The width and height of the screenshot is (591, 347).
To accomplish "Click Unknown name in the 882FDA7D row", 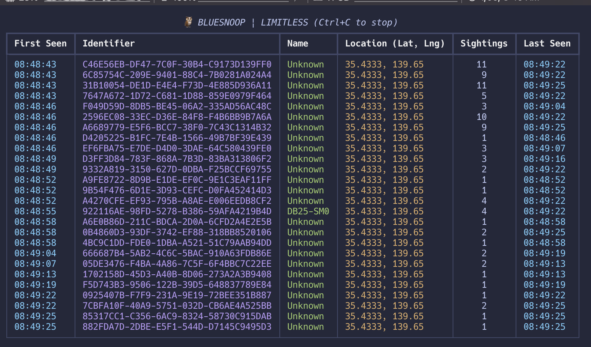I will [306, 327].
